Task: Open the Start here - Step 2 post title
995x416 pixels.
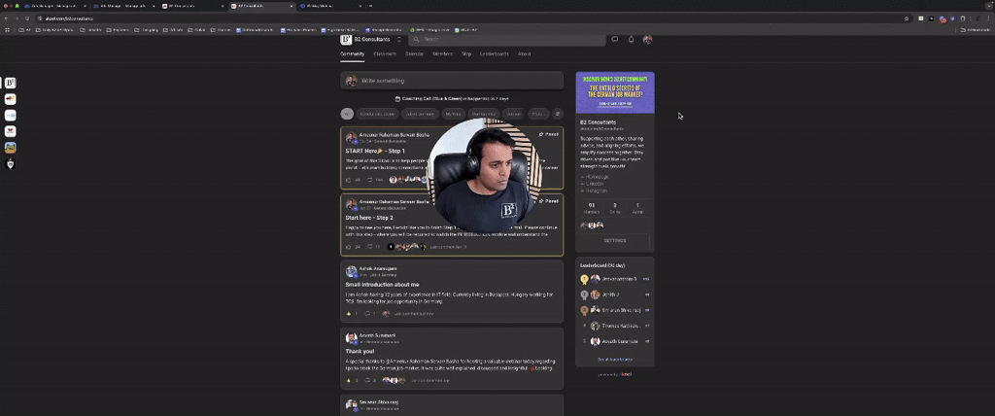Action: tap(369, 218)
